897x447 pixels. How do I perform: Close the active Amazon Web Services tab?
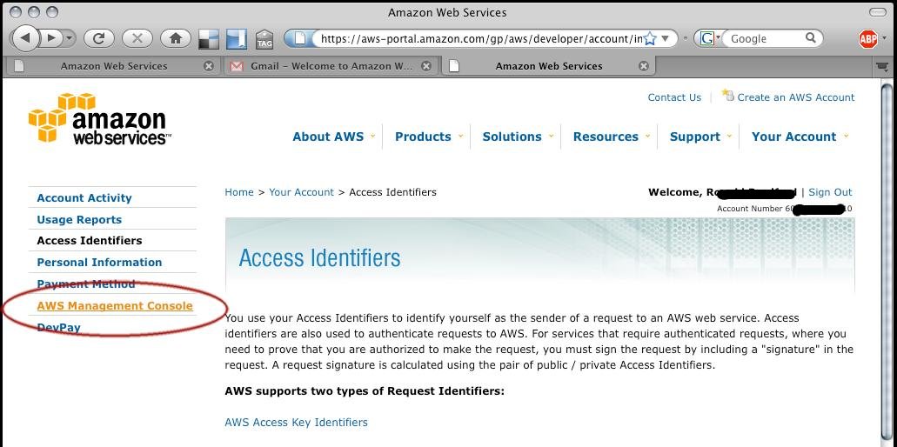click(x=644, y=66)
